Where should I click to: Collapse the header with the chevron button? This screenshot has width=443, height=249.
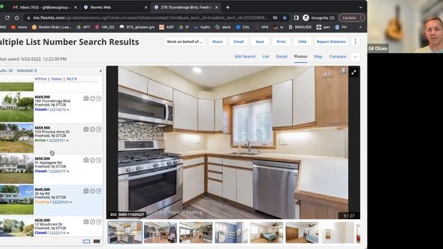click(x=355, y=57)
